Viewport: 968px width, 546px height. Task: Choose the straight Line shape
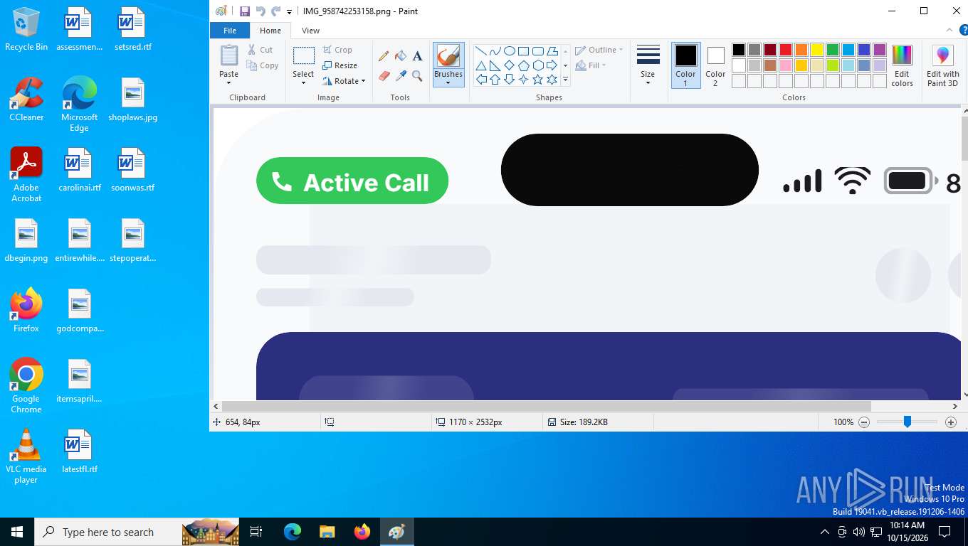click(481, 51)
